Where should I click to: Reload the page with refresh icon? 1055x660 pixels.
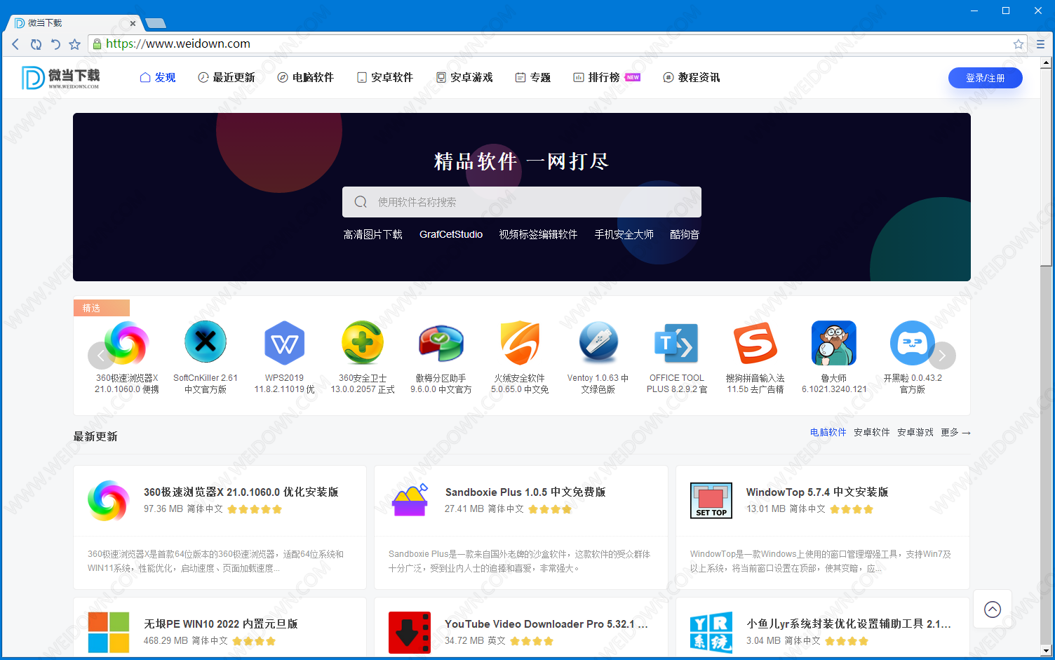36,44
